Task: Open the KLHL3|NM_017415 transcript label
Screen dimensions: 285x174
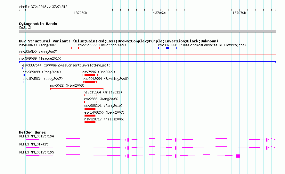Action: pyautogui.click(x=34, y=144)
